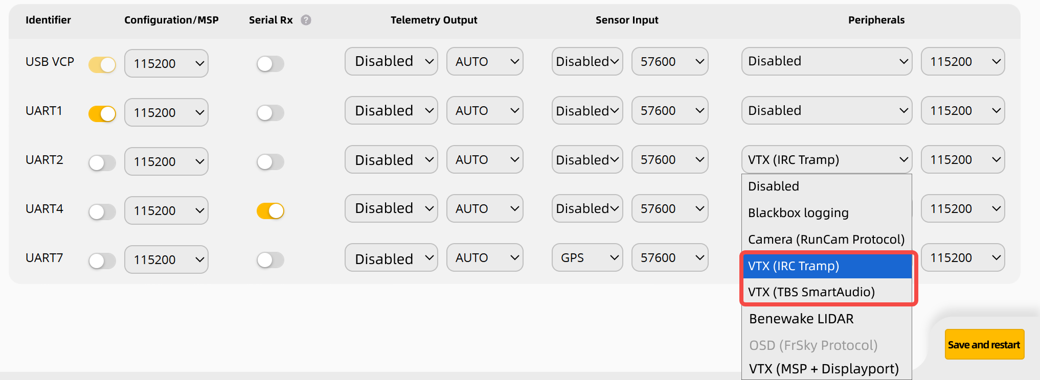Open UART1 Peripherals Disabled dropdown
The image size is (1040, 380).
click(826, 110)
